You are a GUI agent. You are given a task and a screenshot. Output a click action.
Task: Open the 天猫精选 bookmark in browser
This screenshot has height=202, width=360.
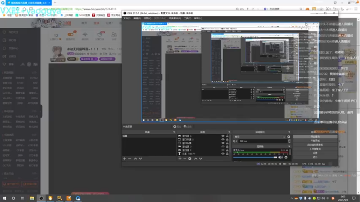(98, 15)
